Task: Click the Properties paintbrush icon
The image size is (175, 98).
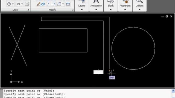Action: tap(125, 2)
